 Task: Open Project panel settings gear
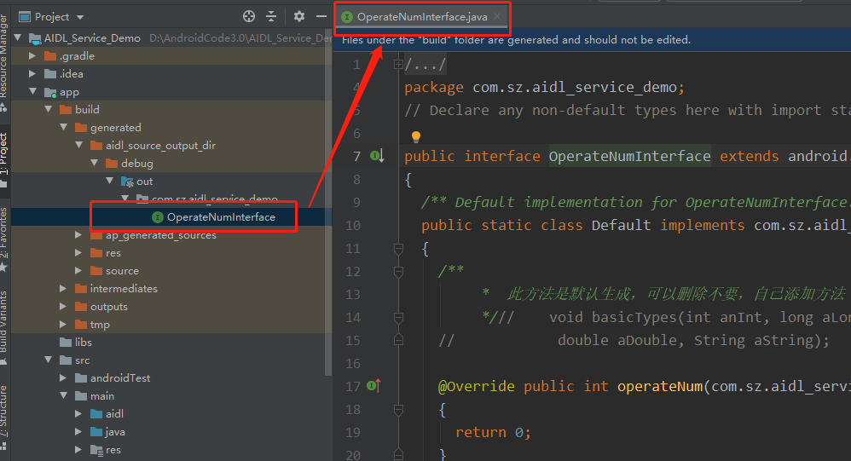point(299,16)
